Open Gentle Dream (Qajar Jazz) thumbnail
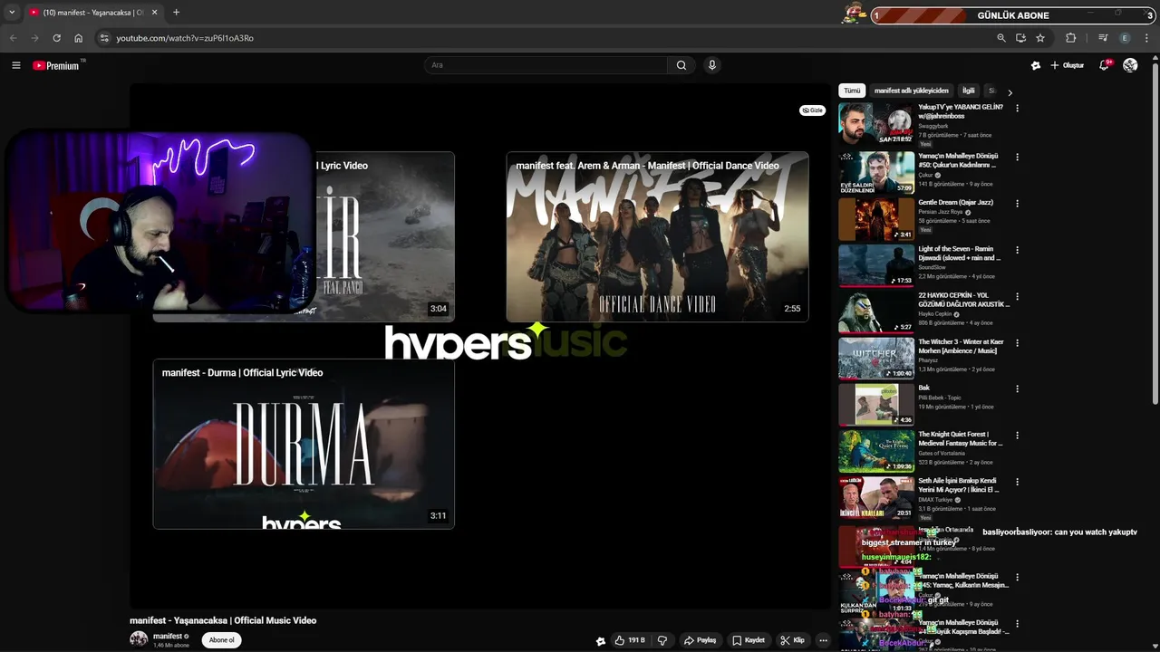 [x=876, y=218]
